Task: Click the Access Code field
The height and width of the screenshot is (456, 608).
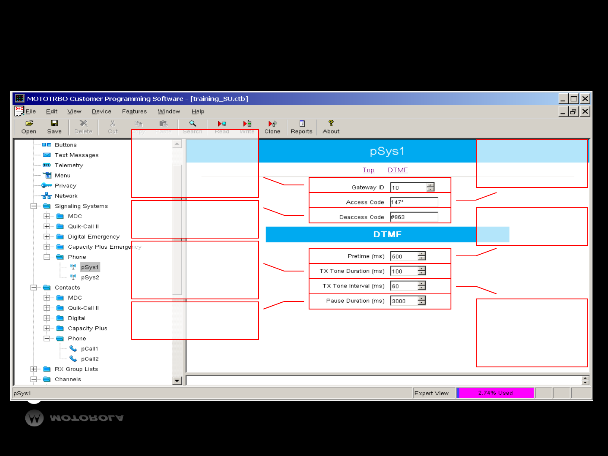Action: click(x=414, y=202)
